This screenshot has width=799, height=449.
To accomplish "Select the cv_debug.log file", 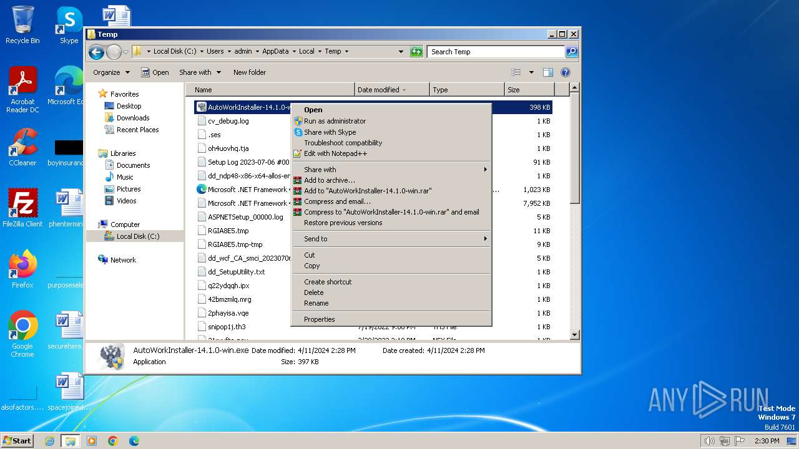I will (x=228, y=121).
